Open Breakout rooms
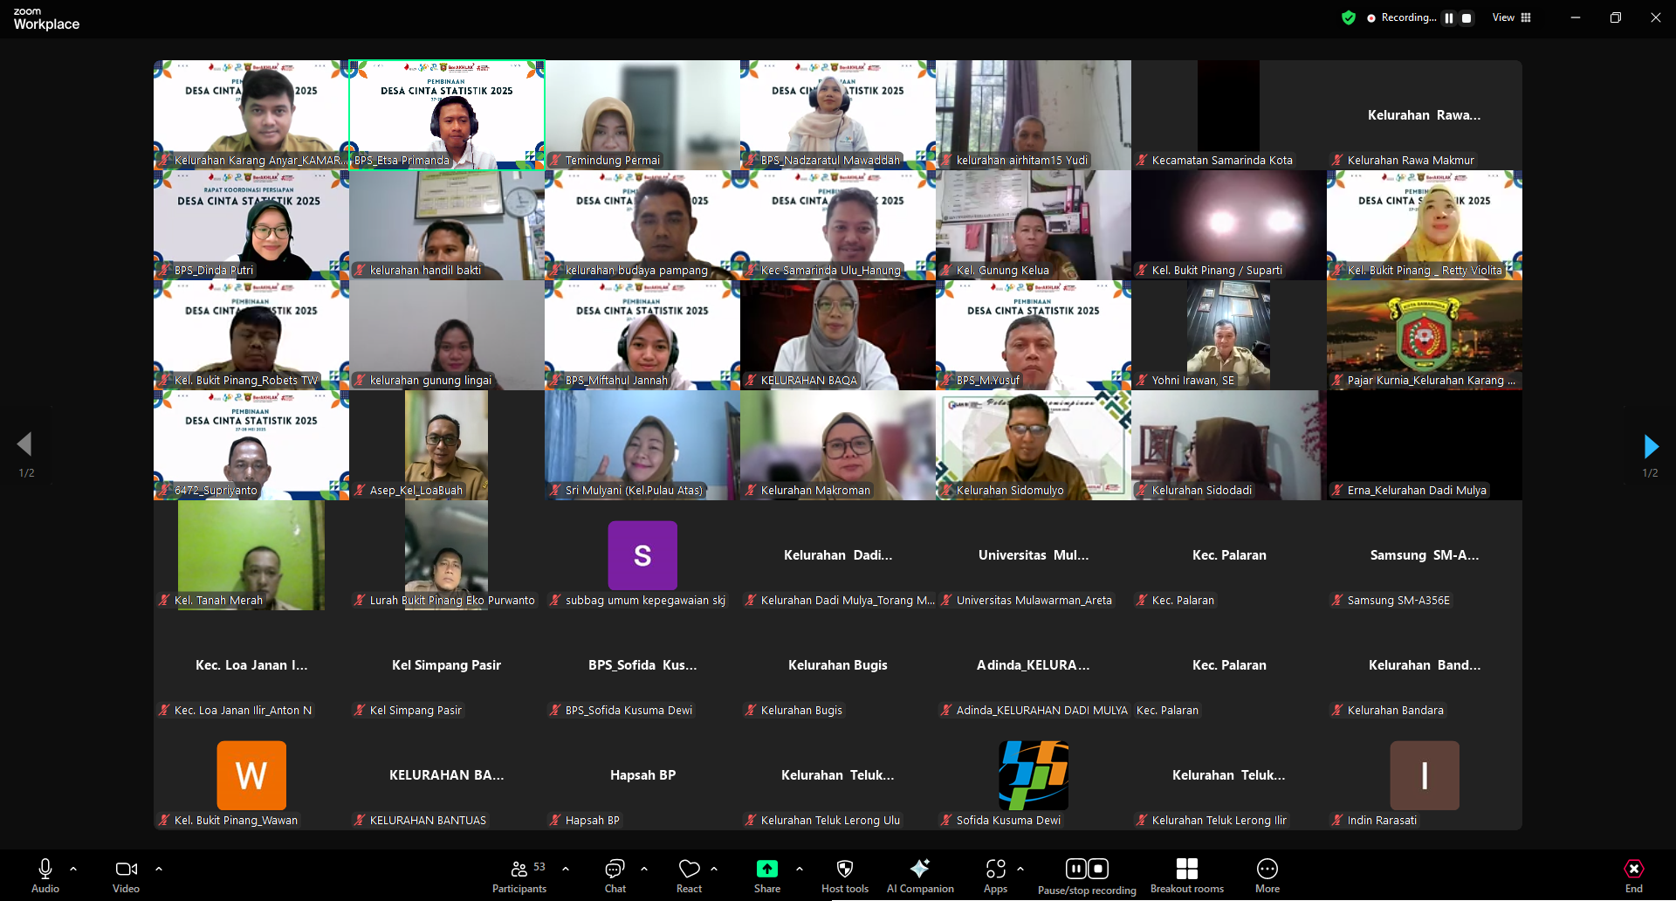 [1186, 876]
